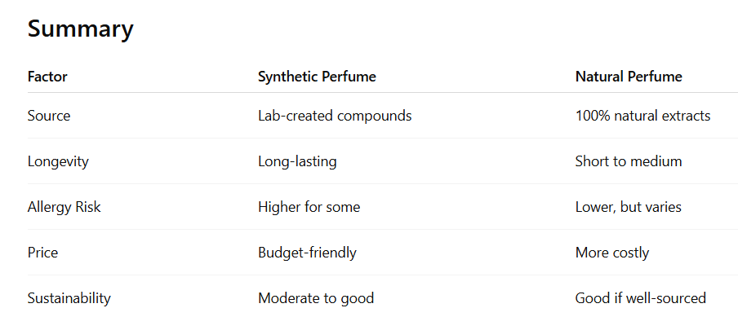Click the Longevity row label
This screenshot has width=738, height=330.
click(58, 161)
